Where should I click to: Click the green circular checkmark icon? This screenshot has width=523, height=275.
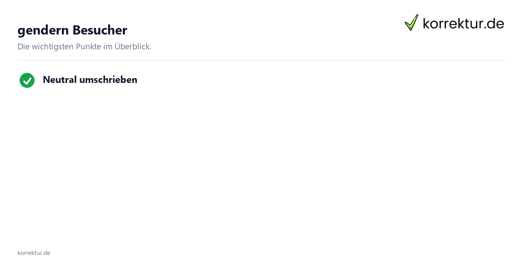[x=27, y=80]
